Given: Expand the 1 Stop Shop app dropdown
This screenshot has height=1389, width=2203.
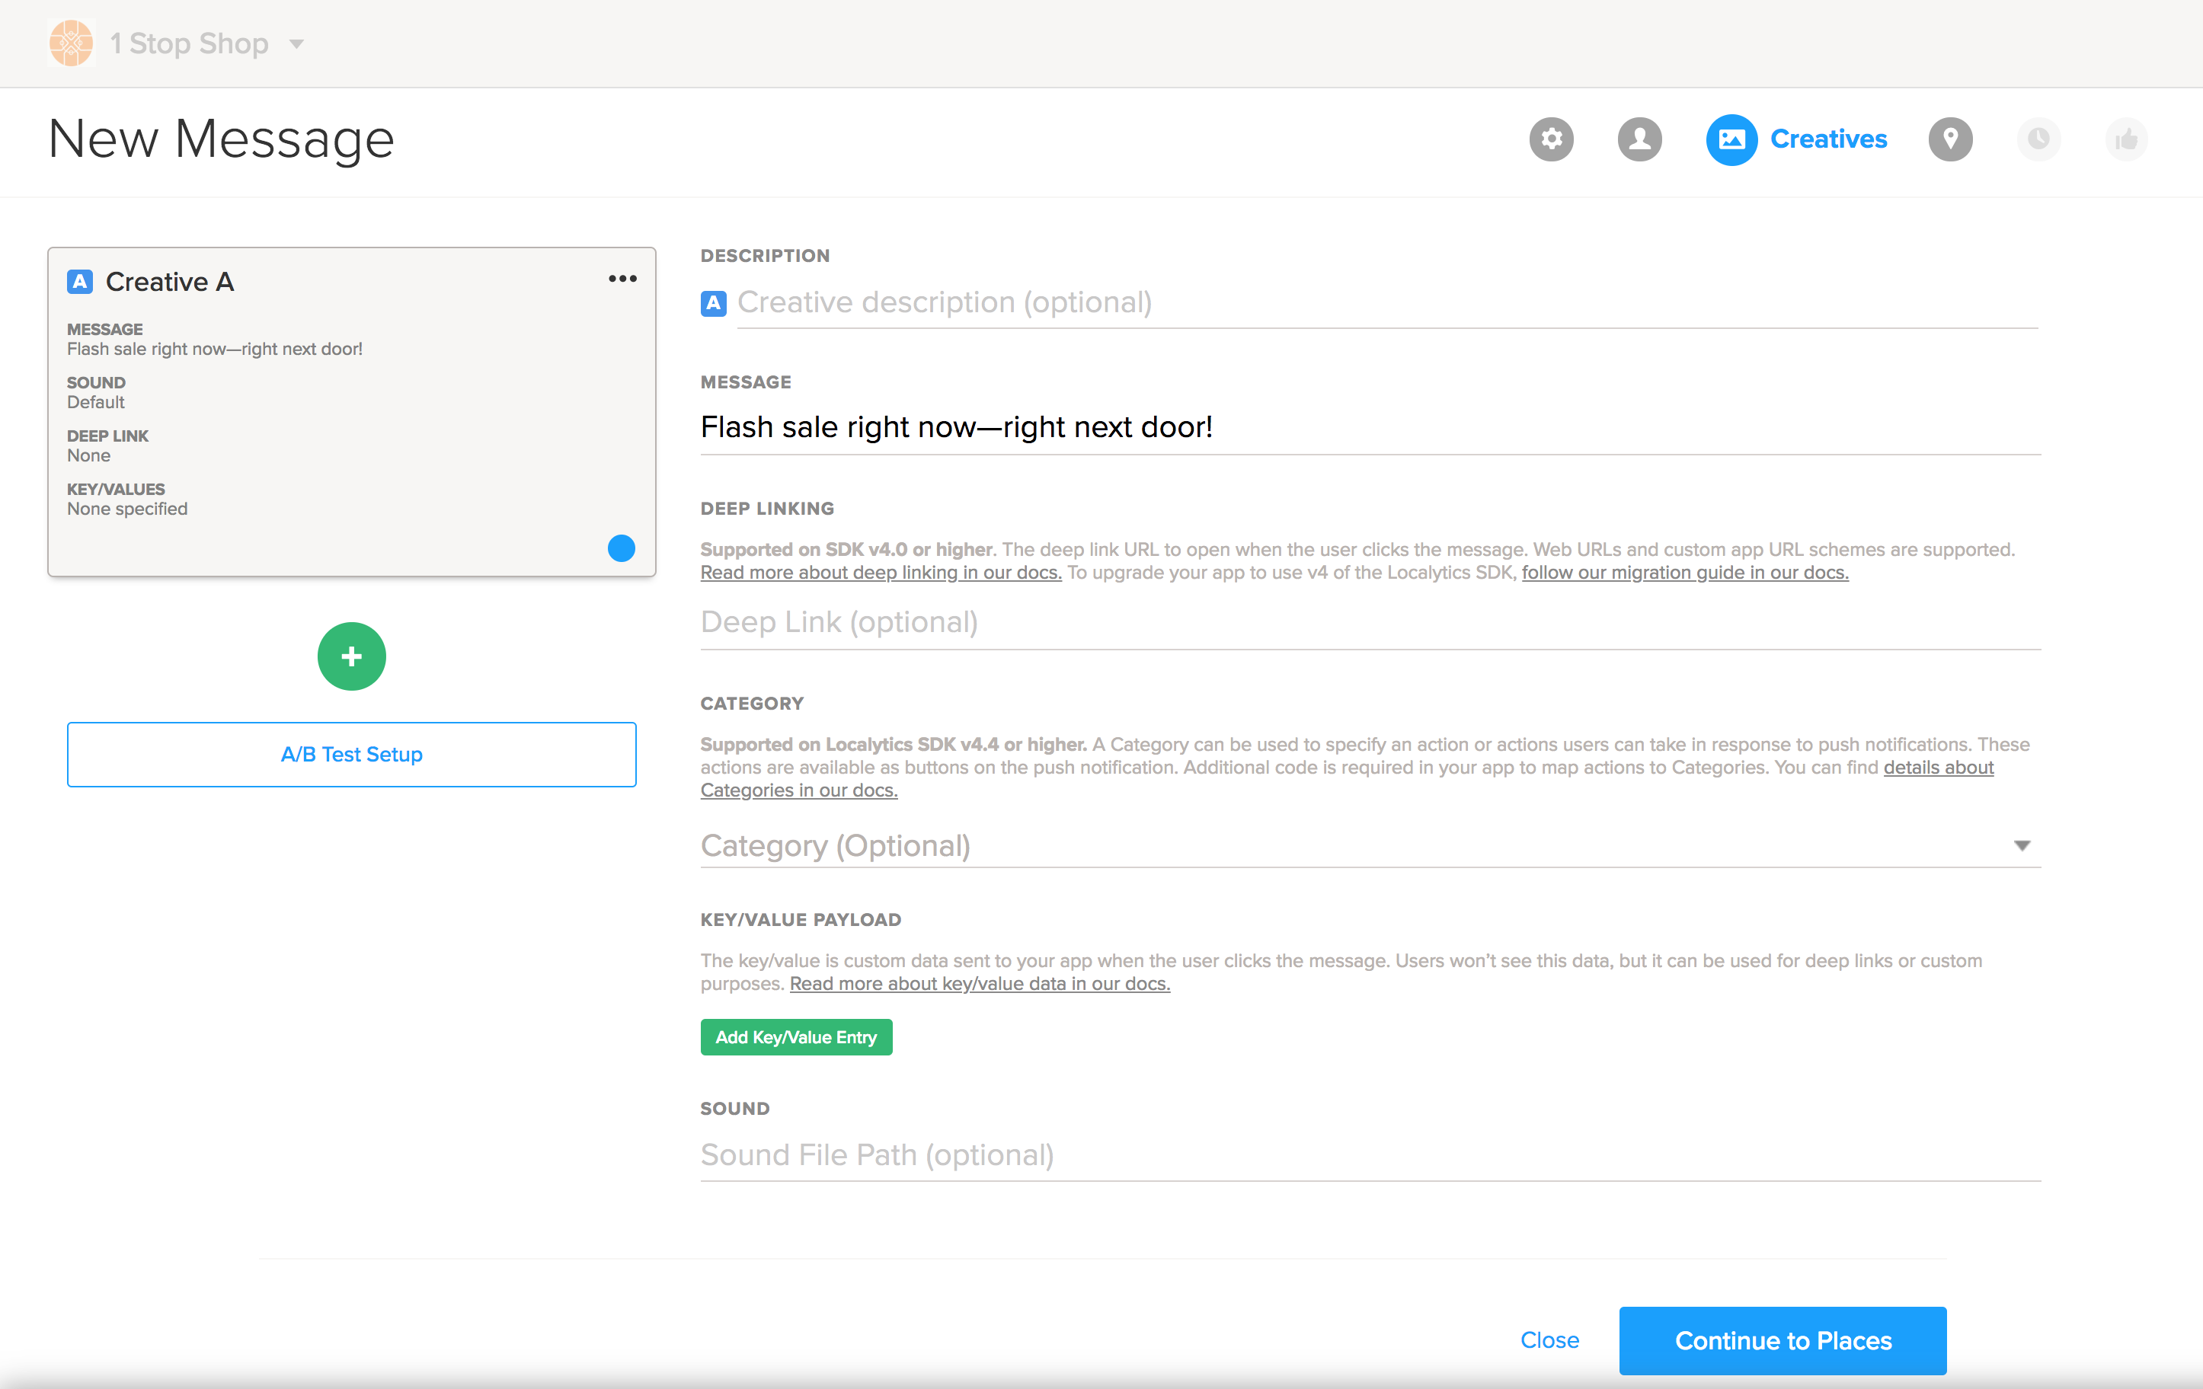Looking at the screenshot, I should (296, 44).
